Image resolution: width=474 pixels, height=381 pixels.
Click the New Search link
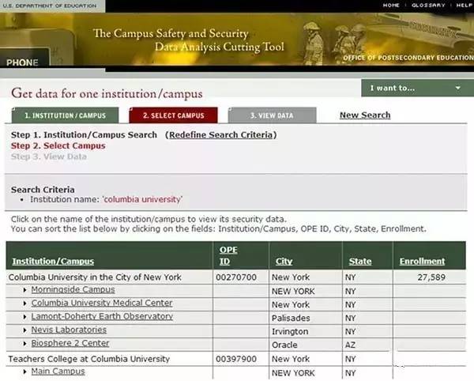pos(364,115)
